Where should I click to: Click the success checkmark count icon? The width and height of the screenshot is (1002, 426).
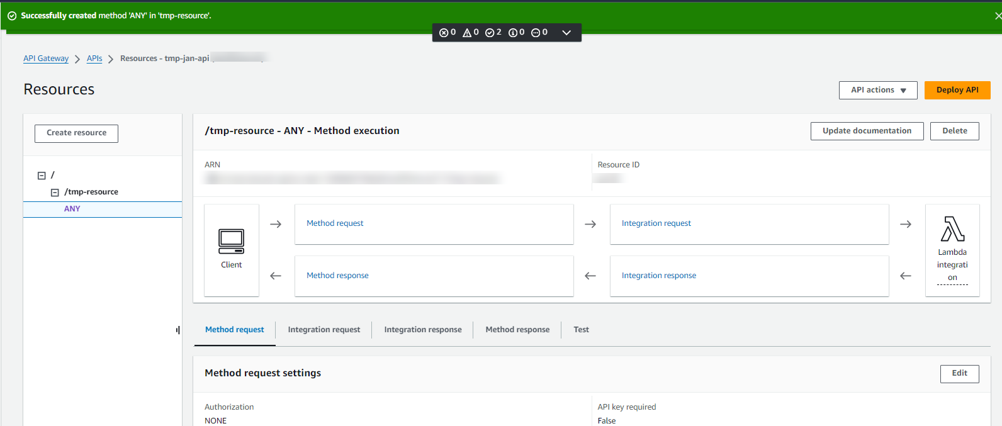click(x=490, y=33)
